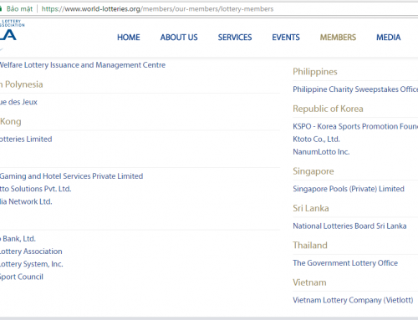418x320 pixels.
Task: Open the 'Solutions Pvt. Ltd.' link
Action: coord(36,189)
